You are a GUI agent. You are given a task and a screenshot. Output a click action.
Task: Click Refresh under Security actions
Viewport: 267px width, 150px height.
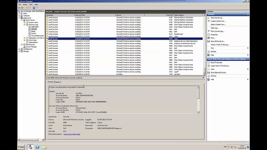[x=213, y=52]
